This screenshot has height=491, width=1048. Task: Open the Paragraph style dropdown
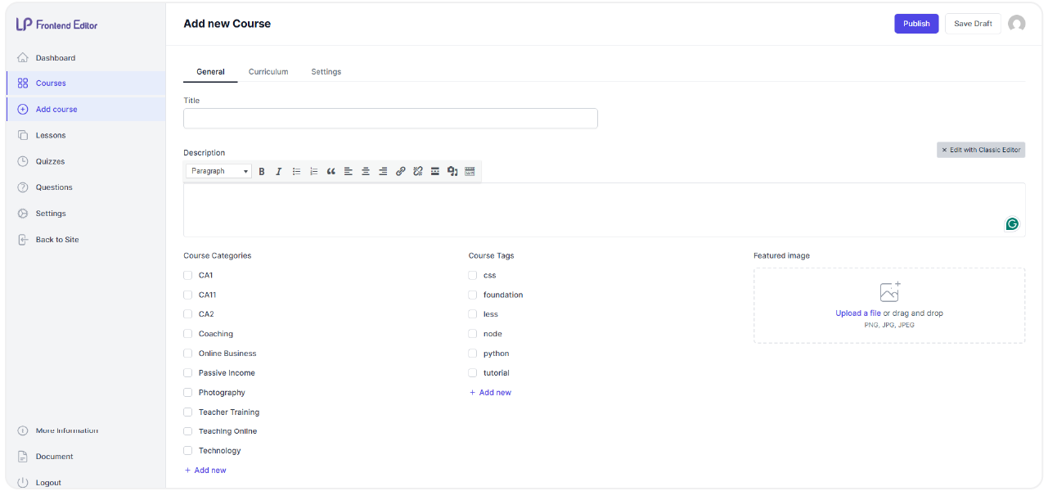(x=218, y=171)
